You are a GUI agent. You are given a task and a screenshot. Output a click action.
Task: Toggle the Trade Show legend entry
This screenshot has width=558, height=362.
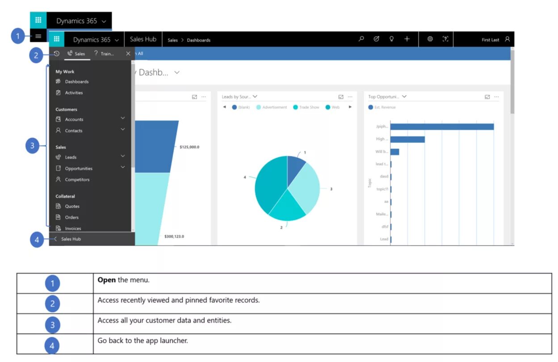coord(306,107)
